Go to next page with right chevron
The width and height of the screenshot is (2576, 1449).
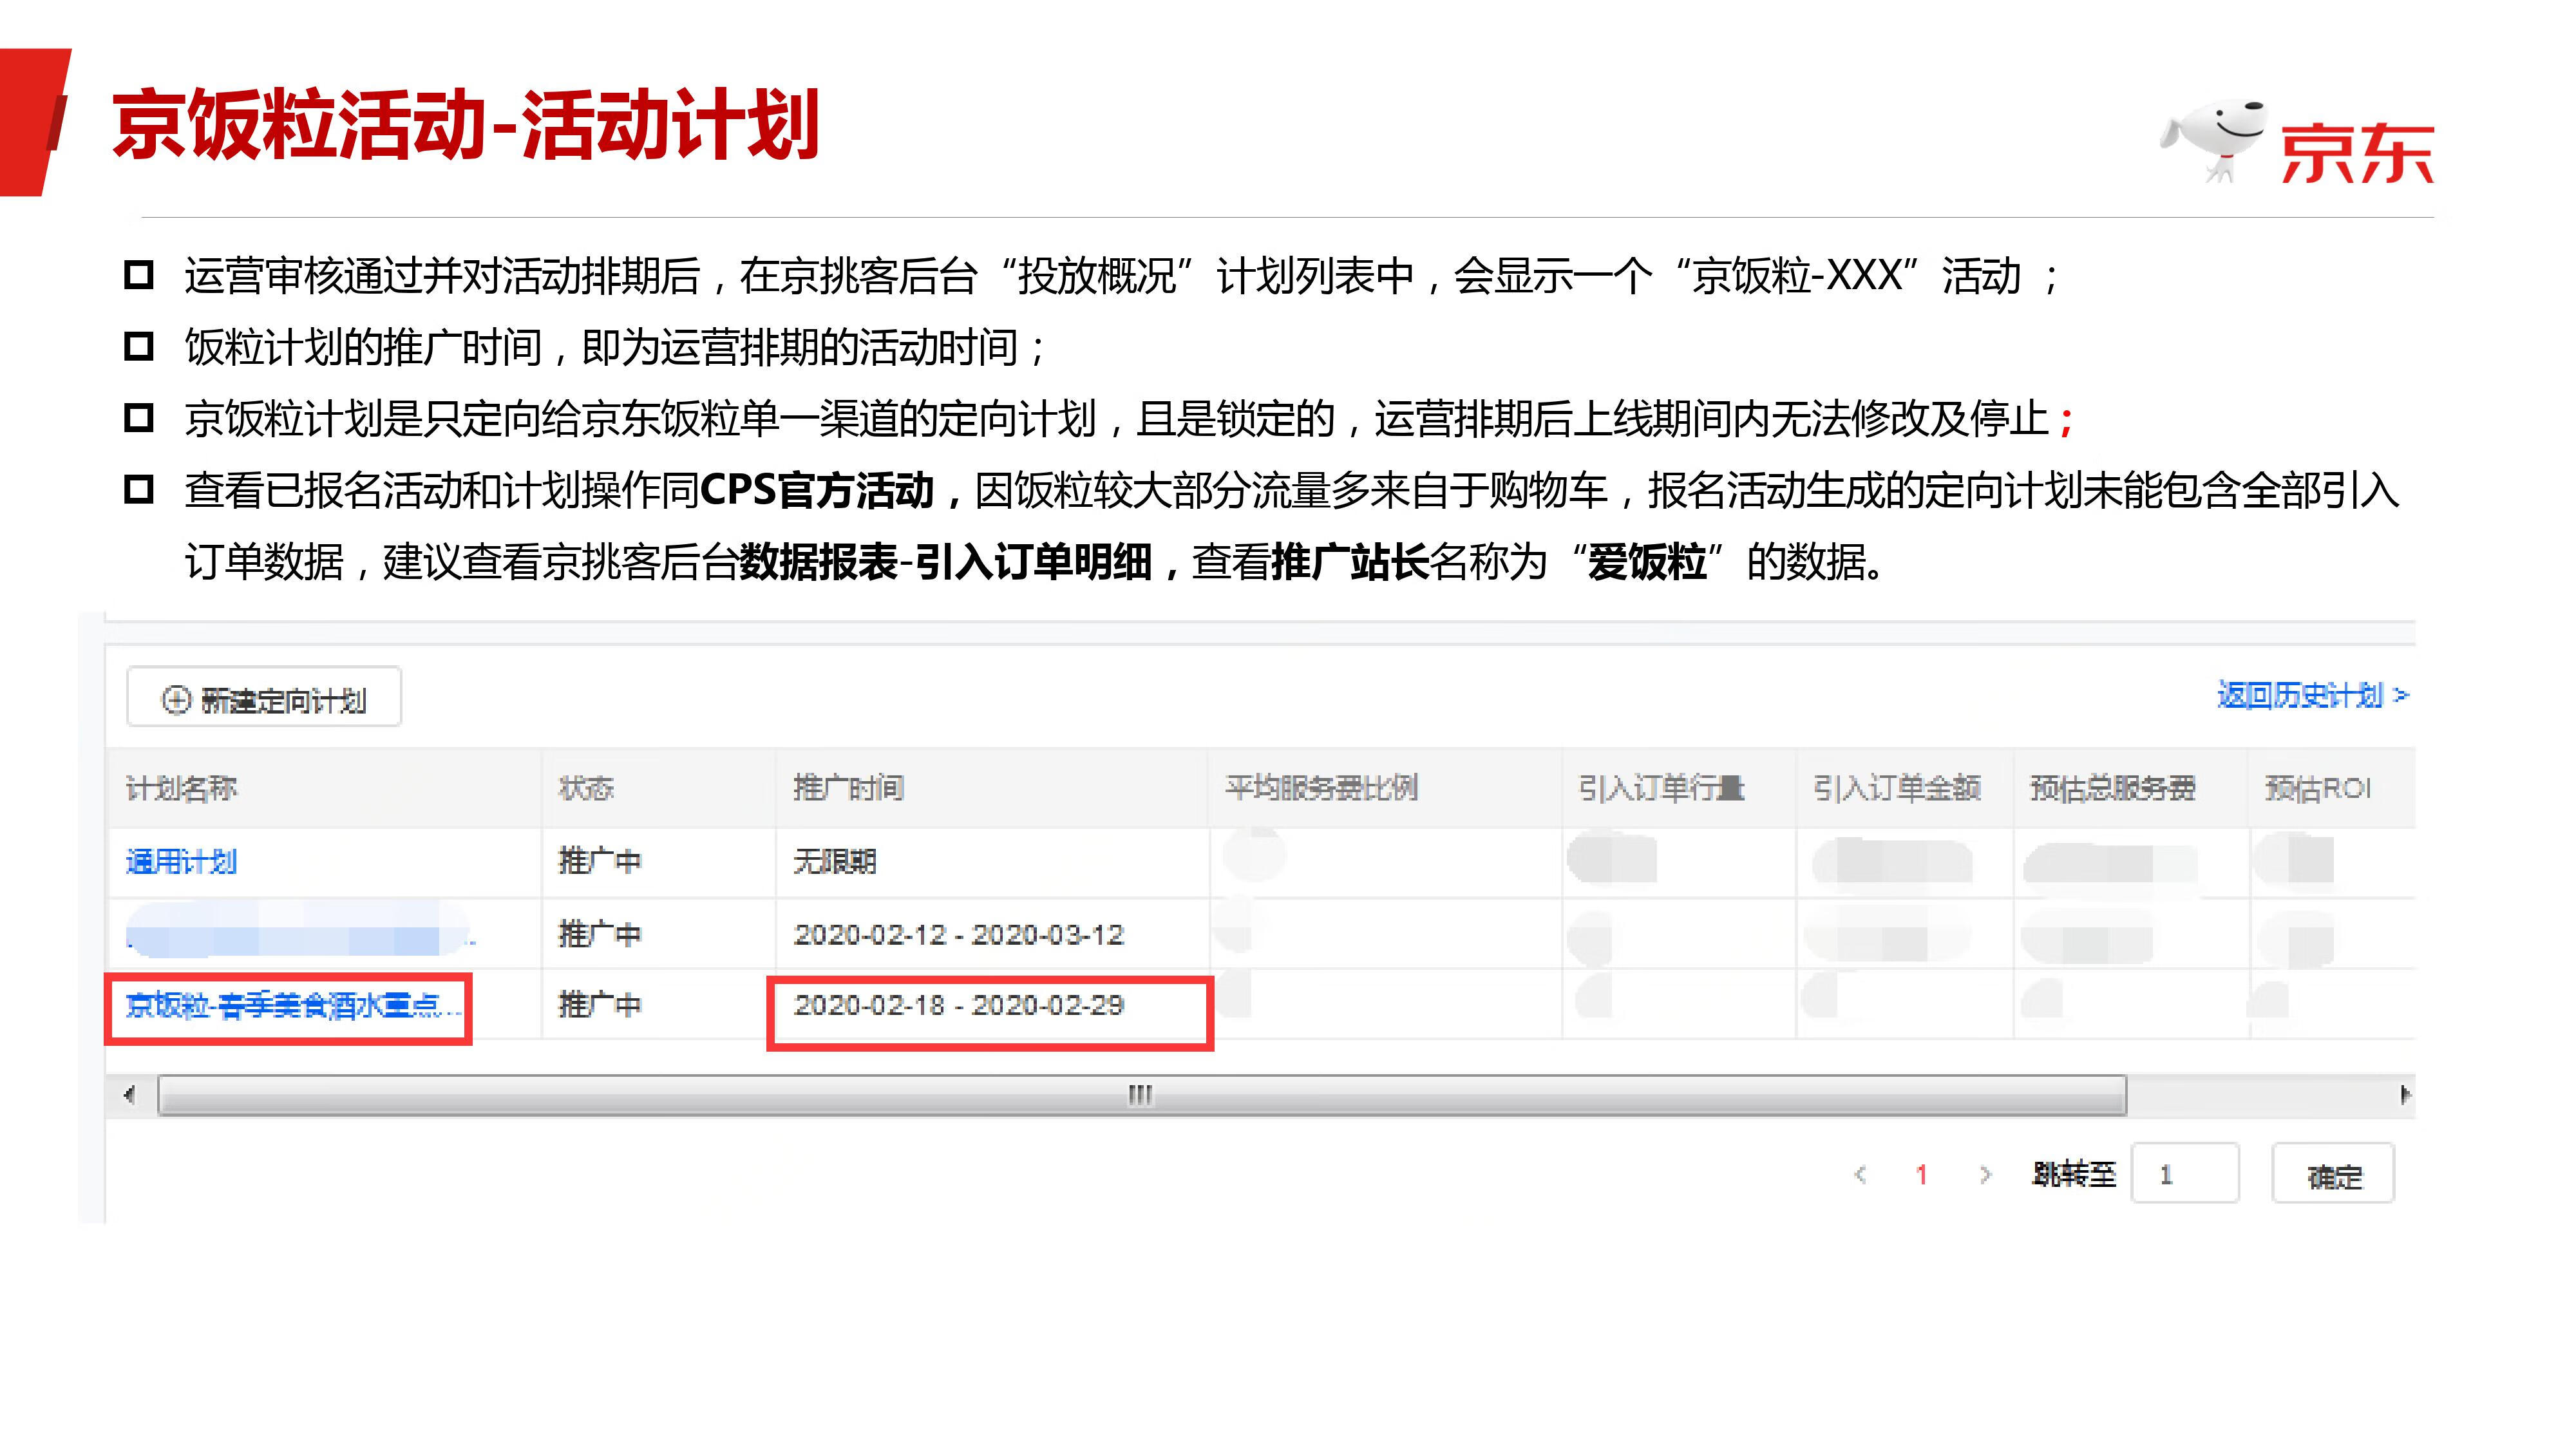[x=1986, y=1174]
